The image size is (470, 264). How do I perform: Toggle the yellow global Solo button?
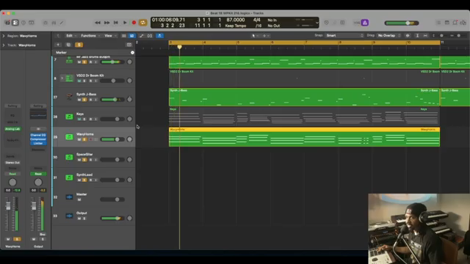[79, 45]
